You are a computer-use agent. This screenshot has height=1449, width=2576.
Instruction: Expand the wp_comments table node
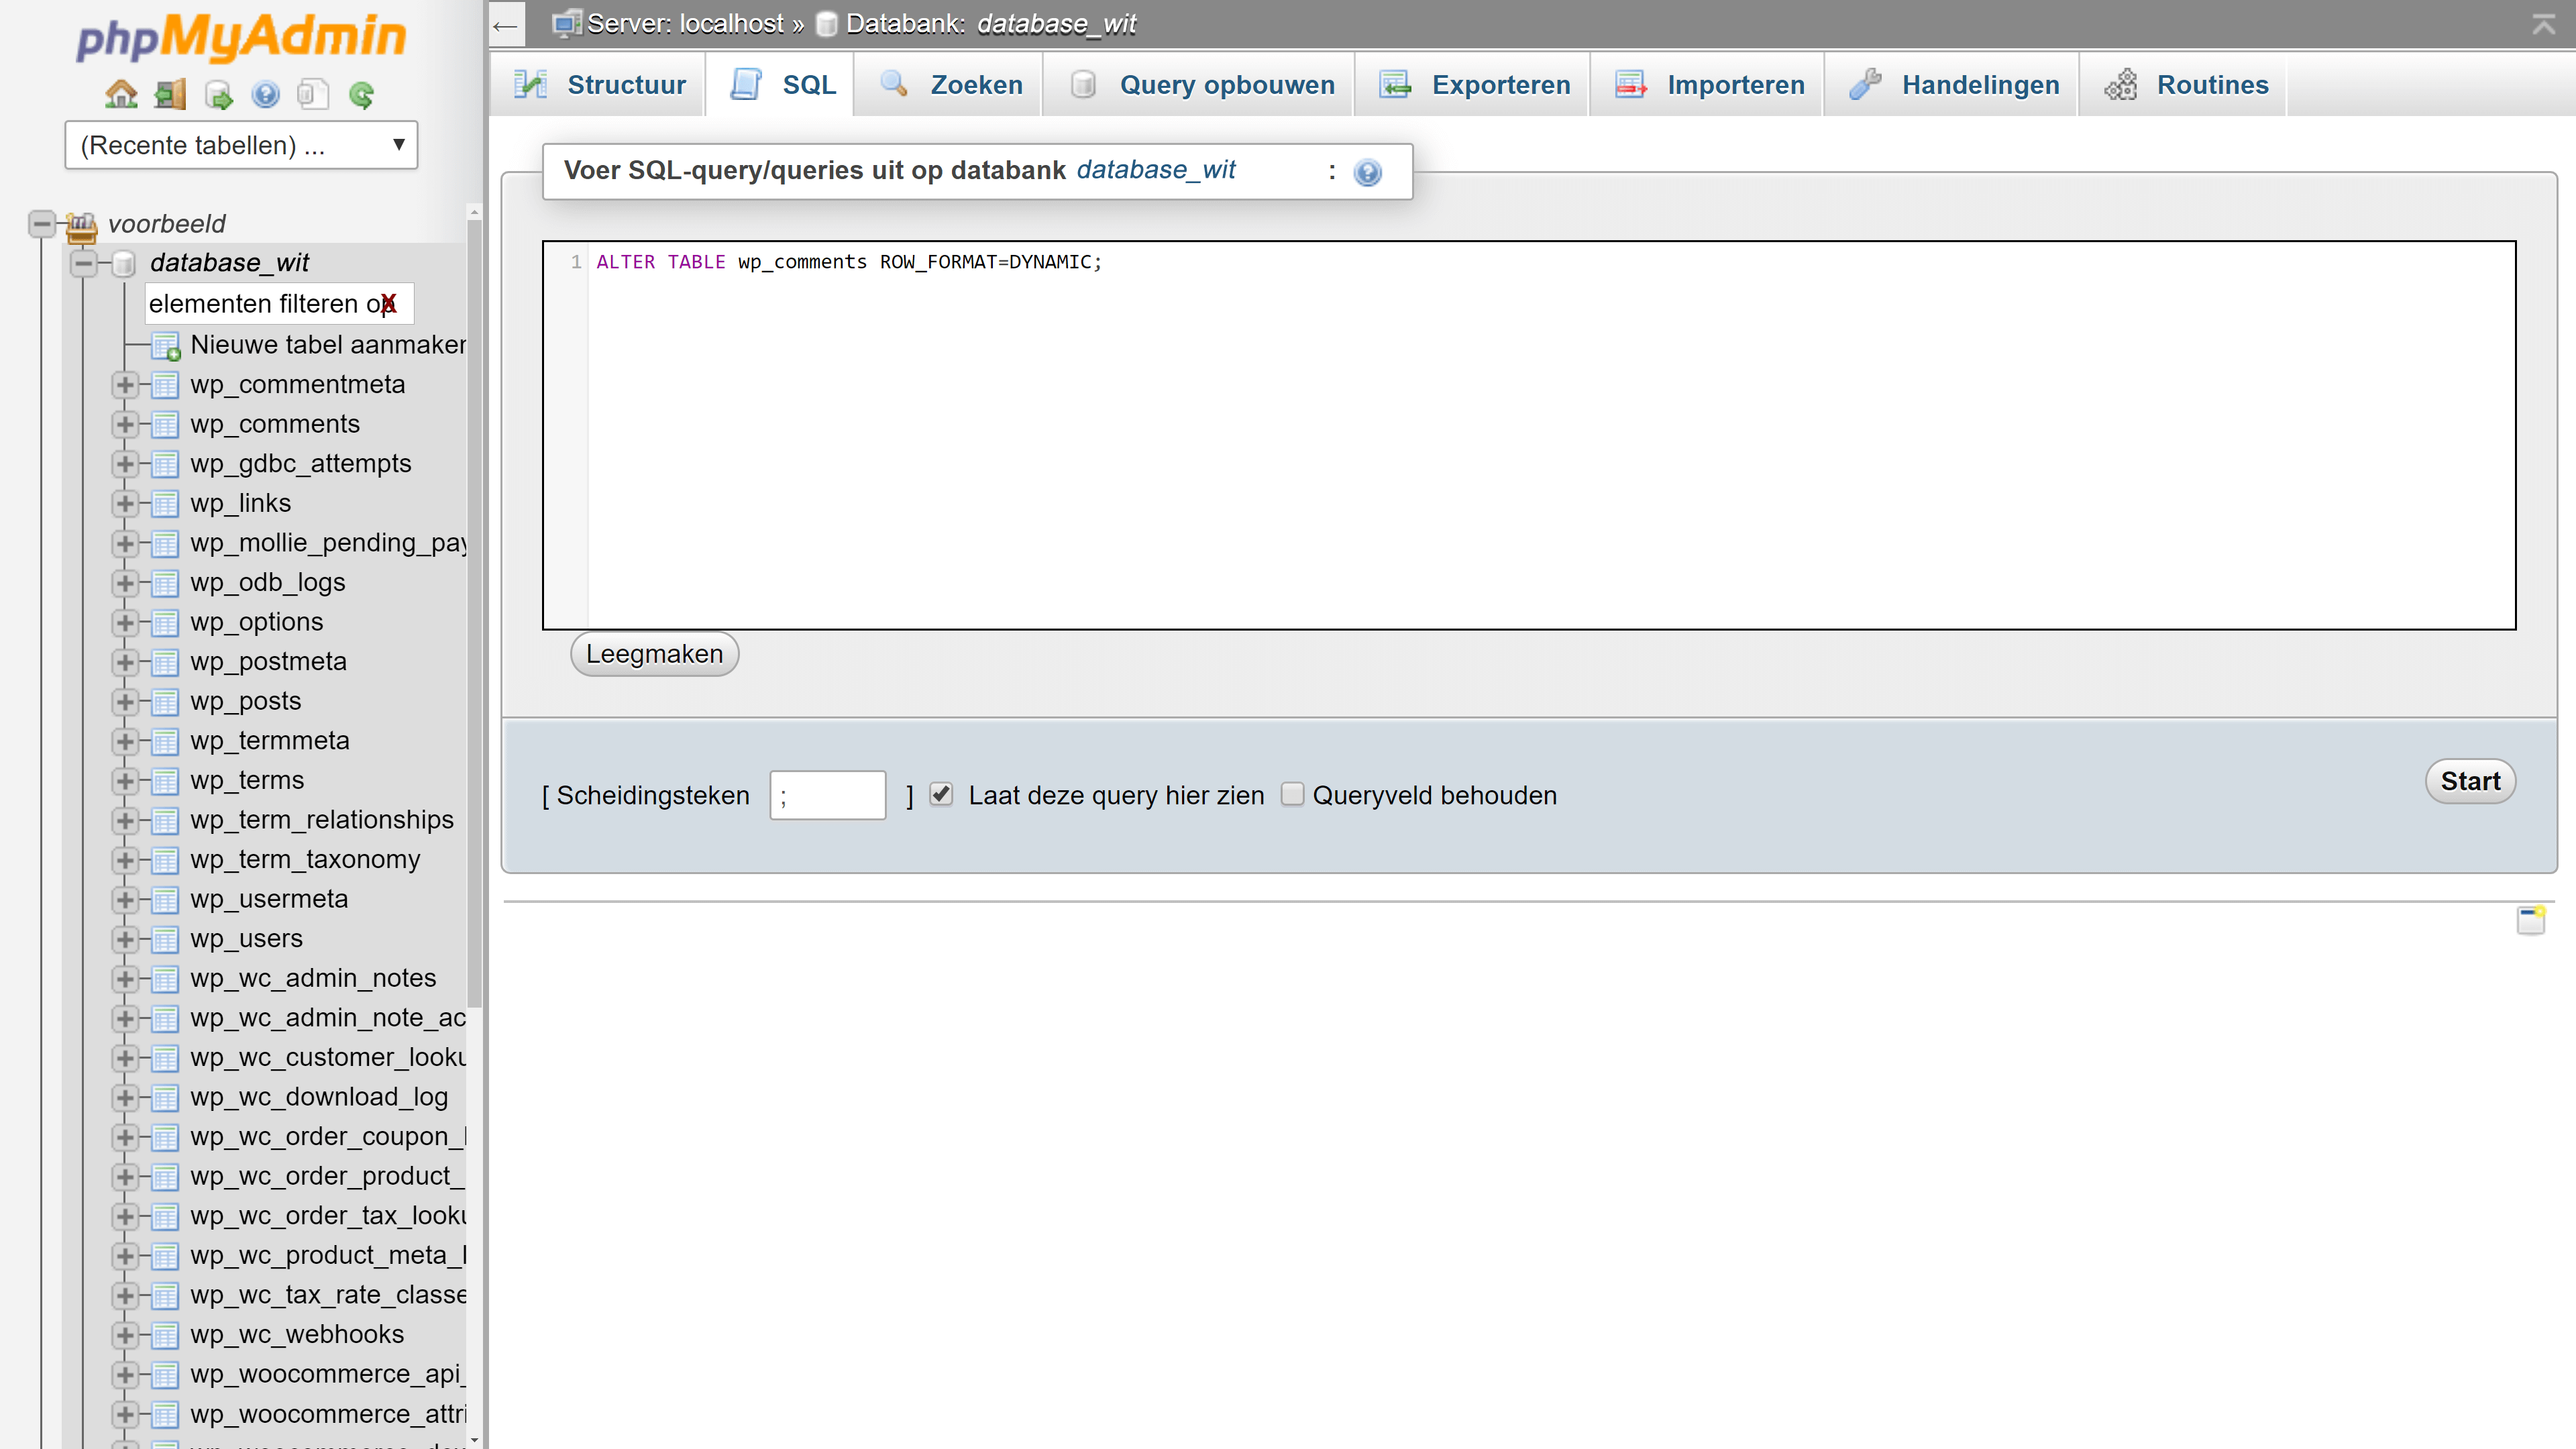point(125,424)
